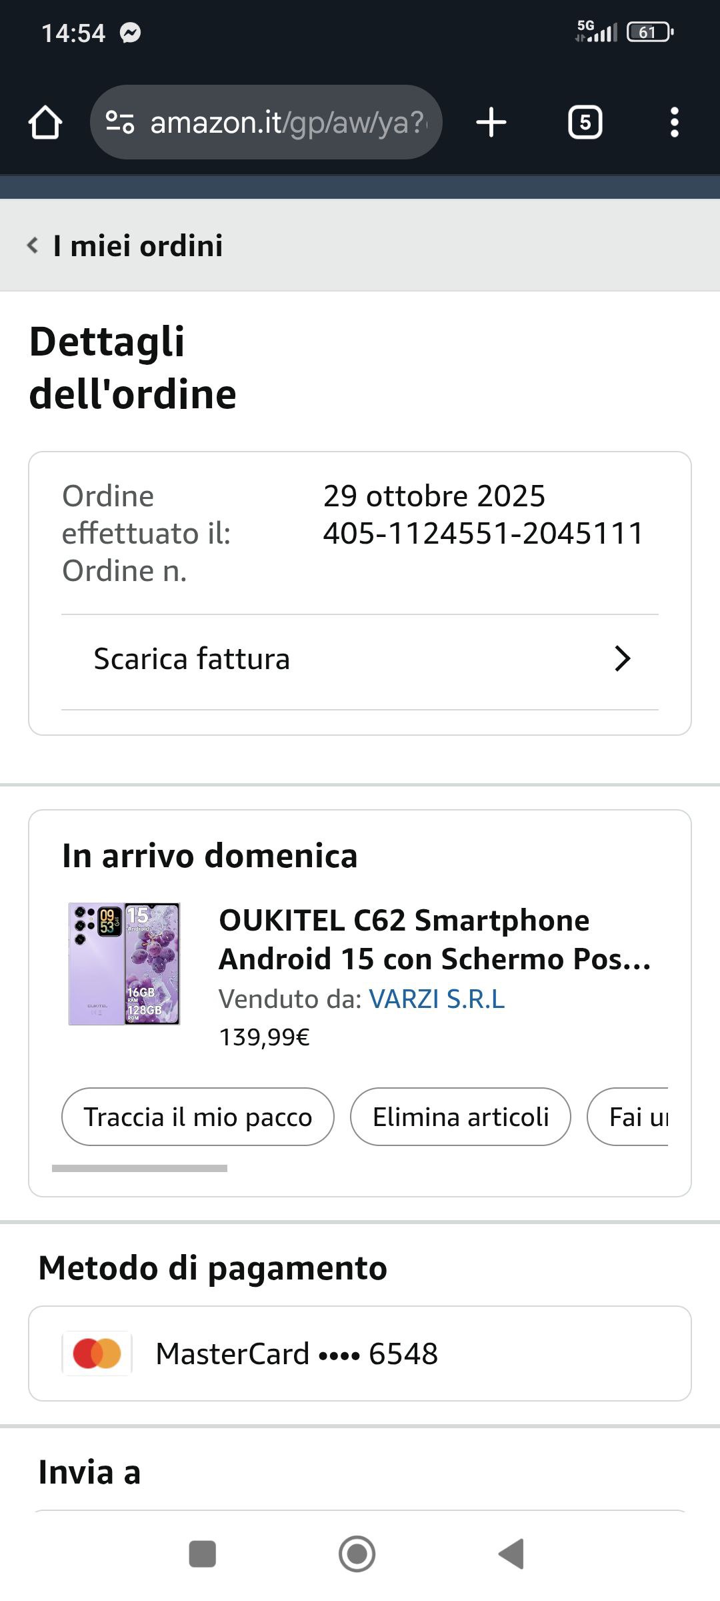Tap the browser home icon
This screenshot has height=1601, width=720.
point(45,123)
